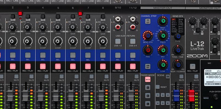The image size is (221, 109).
Task: Select MASTER fader mode
Action: pyautogui.click(x=148, y=79)
